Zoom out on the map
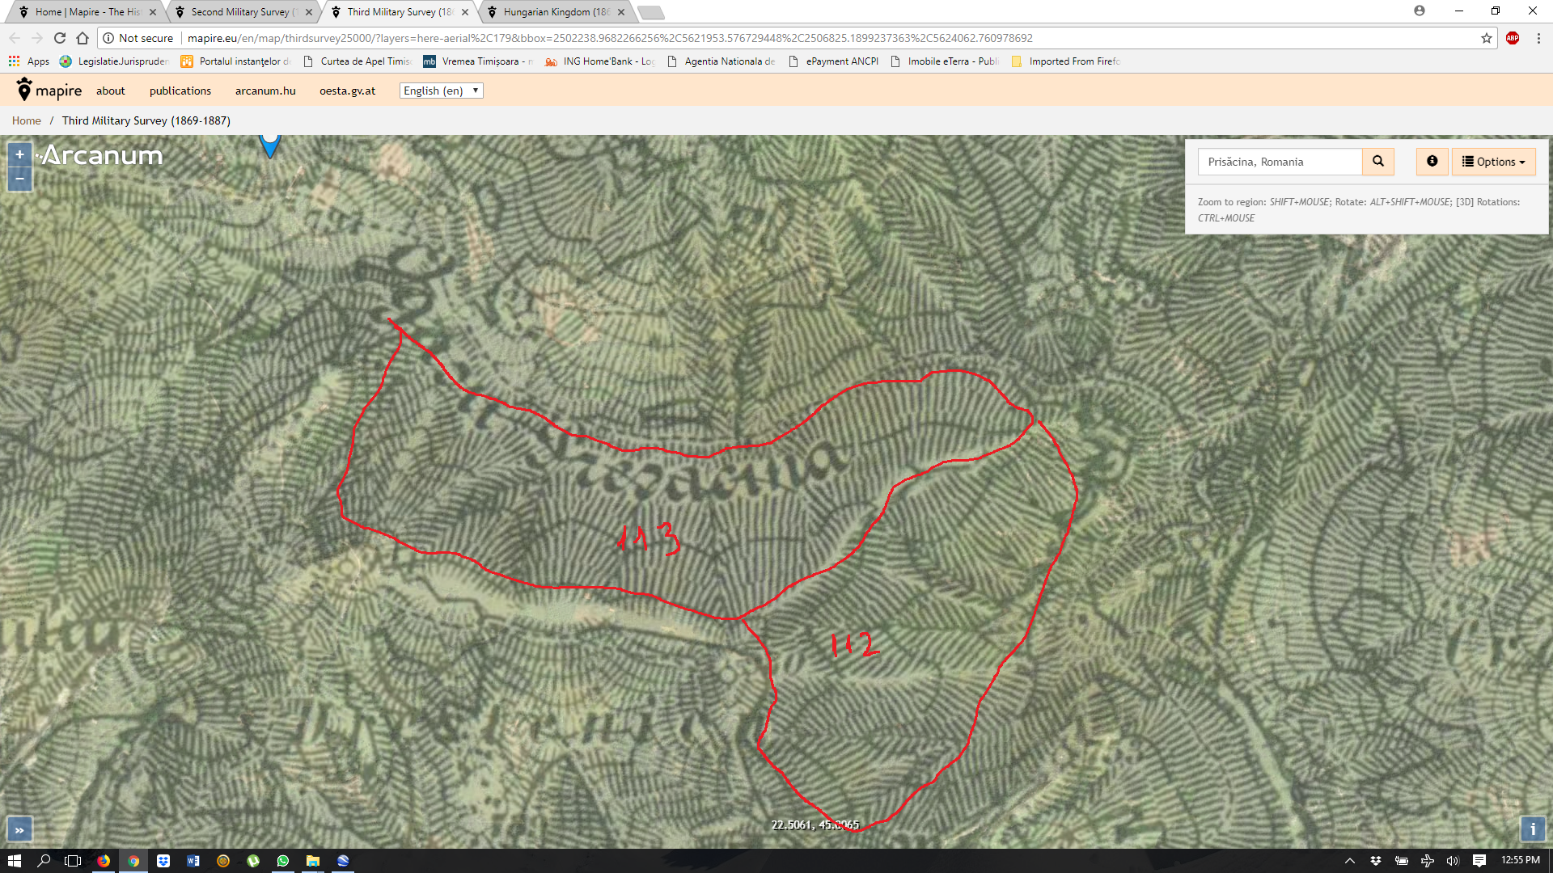The image size is (1553, 873). pyautogui.click(x=19, y=178)
